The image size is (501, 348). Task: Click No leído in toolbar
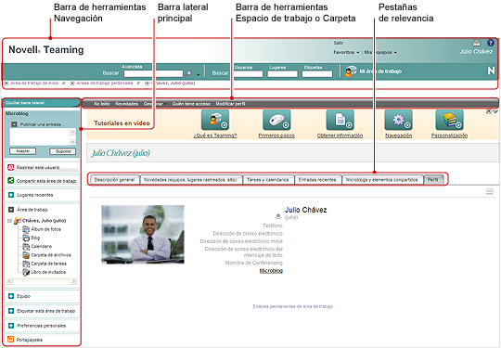pyautogui.click(x=102, y=104)
